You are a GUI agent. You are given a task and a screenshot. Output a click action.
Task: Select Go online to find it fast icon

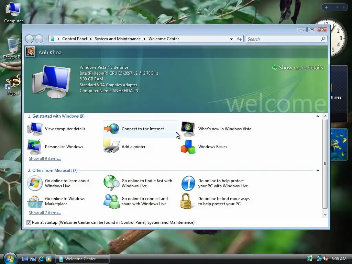111,183
